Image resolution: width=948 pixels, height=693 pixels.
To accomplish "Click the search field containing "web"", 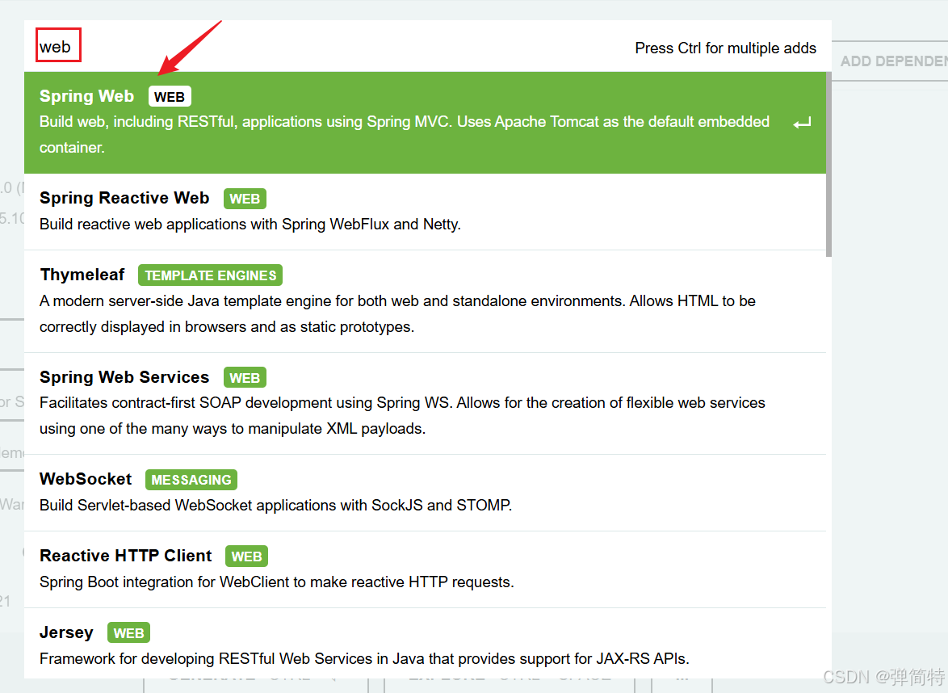I will tap(326, 47).
